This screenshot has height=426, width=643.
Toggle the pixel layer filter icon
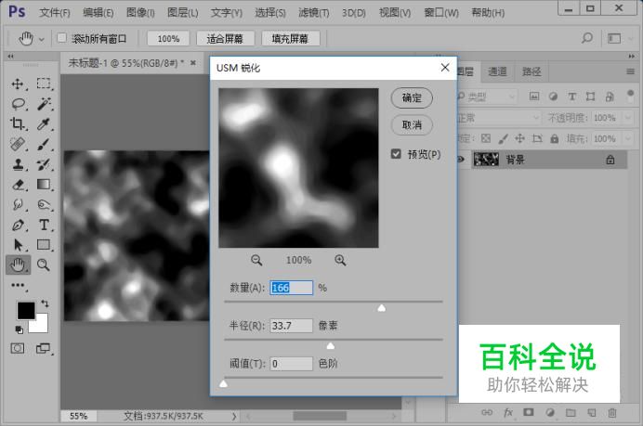[x=534, y=97]
